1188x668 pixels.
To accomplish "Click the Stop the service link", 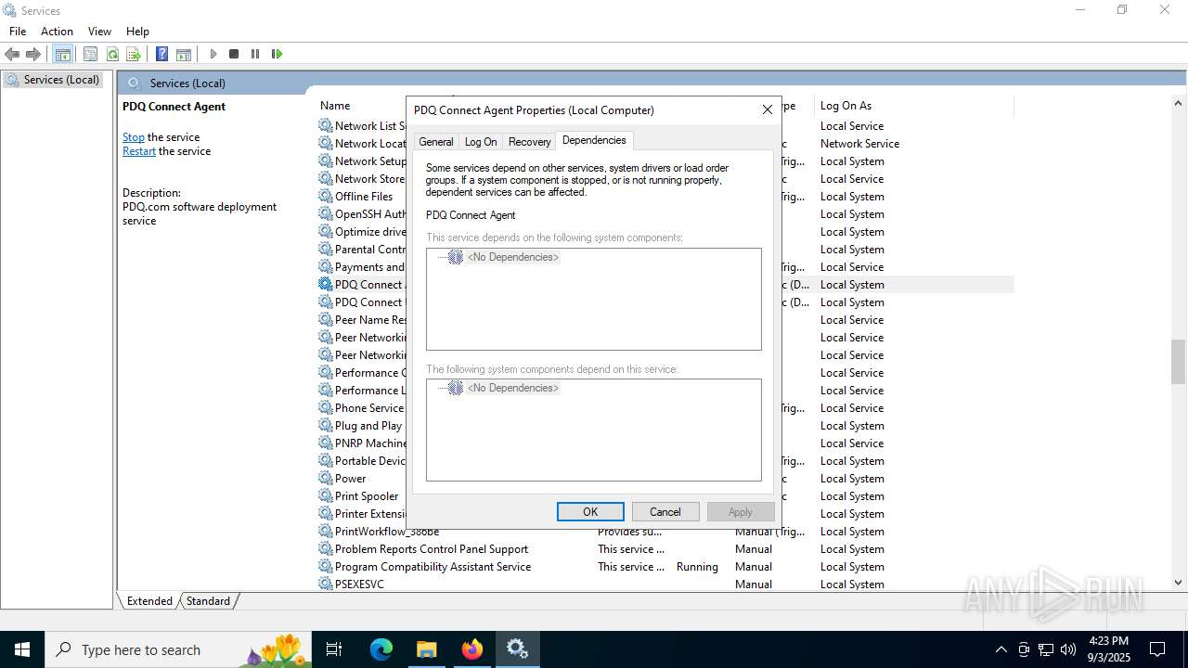I will 134,137.
